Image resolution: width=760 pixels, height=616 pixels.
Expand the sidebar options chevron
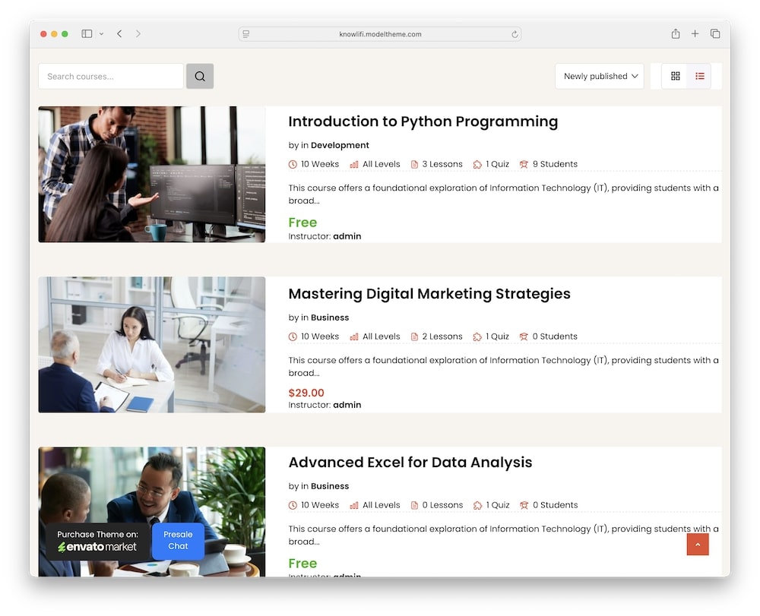pos(101,34)
